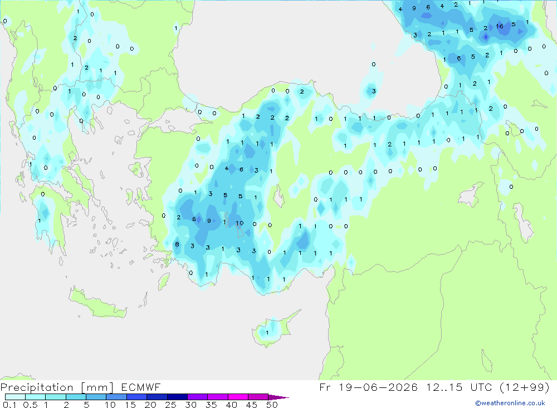Click the legend label 30
Viewport: 557px width, 408px height.
[x=191, y=405]
